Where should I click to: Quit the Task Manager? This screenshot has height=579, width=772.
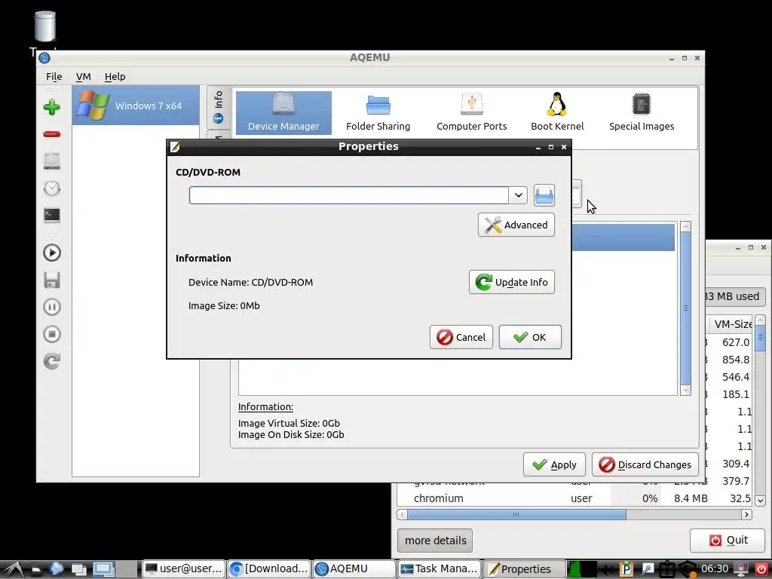pyautogui.click(x=728, y=540)
